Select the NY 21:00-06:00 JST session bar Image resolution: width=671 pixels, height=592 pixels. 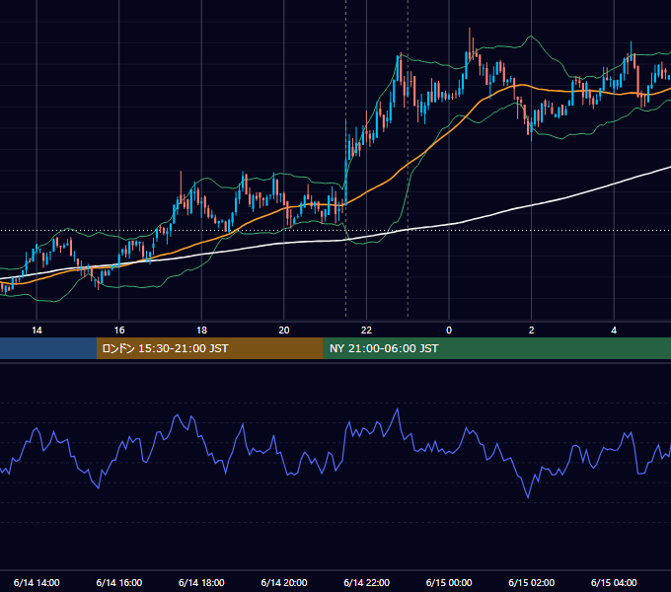tap(496, 348)
